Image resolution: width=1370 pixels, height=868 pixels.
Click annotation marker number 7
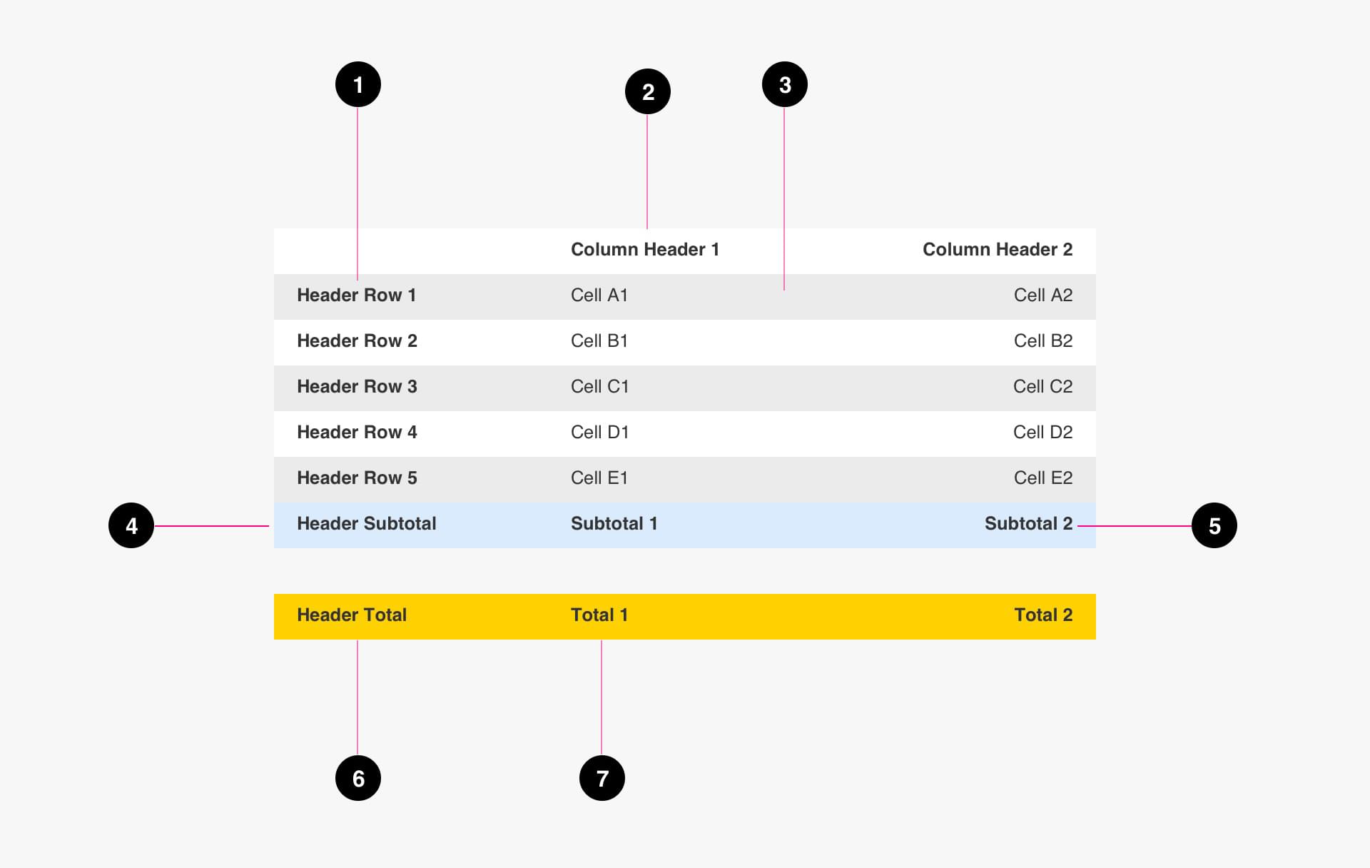[x=602, y=778]
